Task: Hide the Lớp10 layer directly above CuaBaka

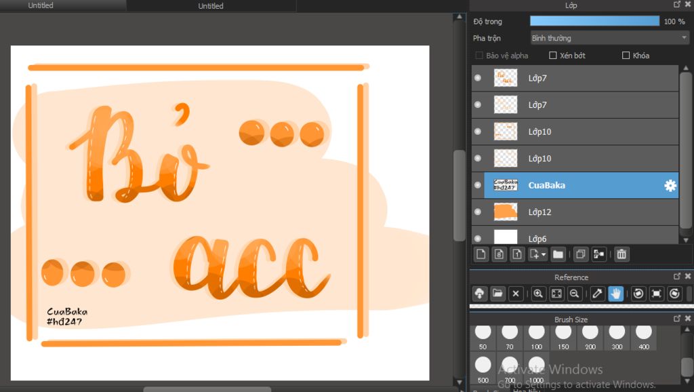Action: pos(478,158)
